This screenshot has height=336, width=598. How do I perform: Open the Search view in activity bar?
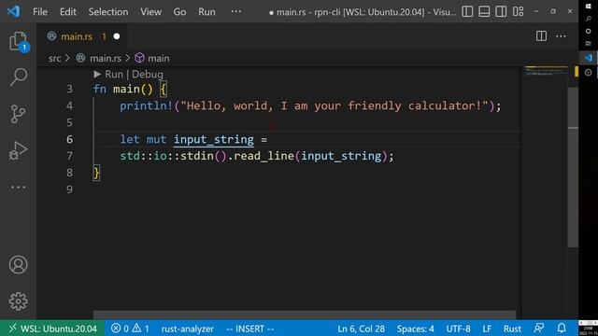point(18,77)
